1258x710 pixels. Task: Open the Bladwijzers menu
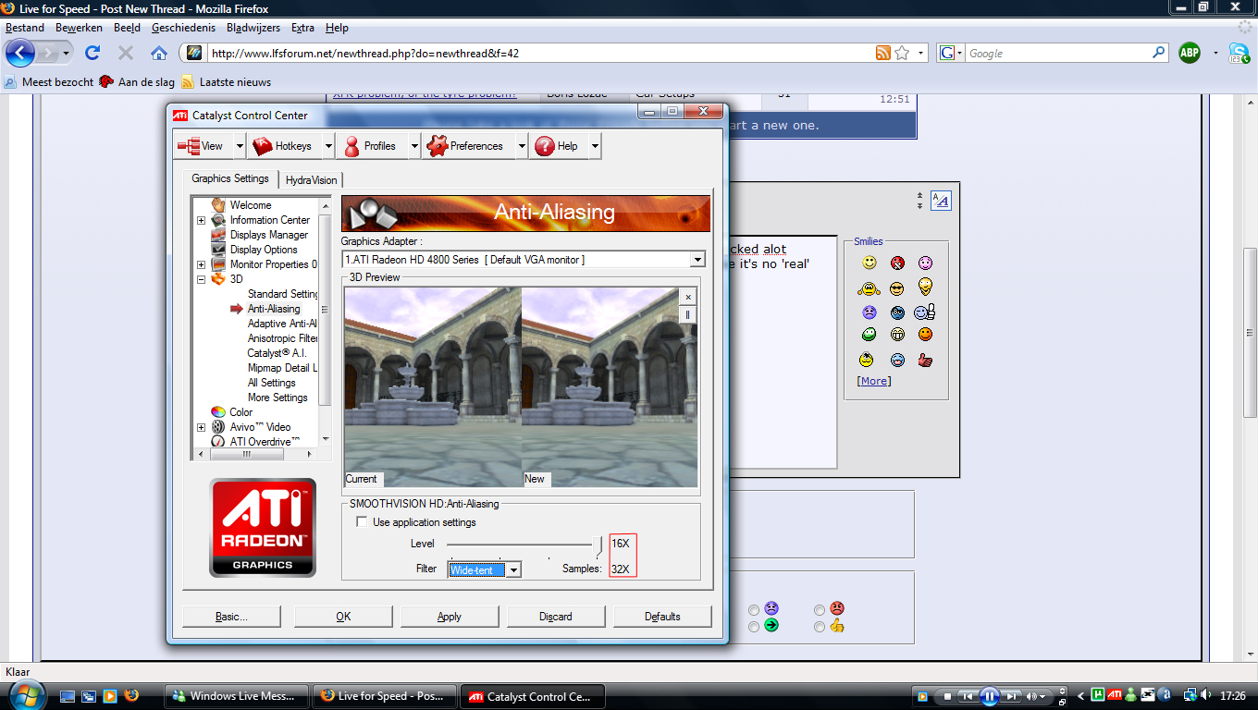(253, 28)
